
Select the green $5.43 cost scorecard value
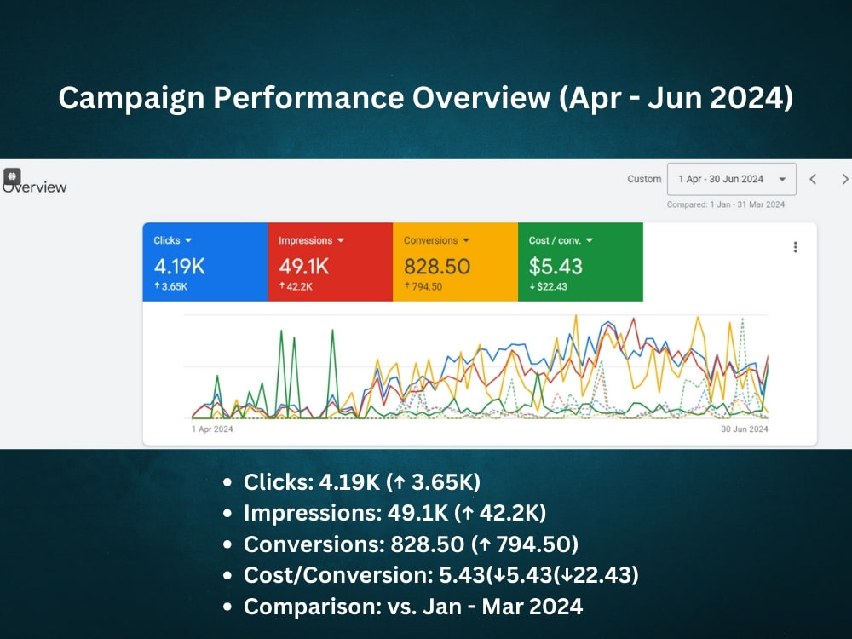(x=556, y=266)
